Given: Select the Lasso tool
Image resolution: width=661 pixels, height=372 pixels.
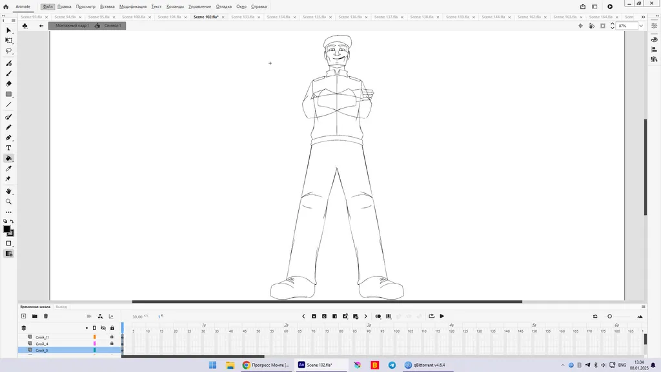Looking at the screenshot, I should (9, 50).
